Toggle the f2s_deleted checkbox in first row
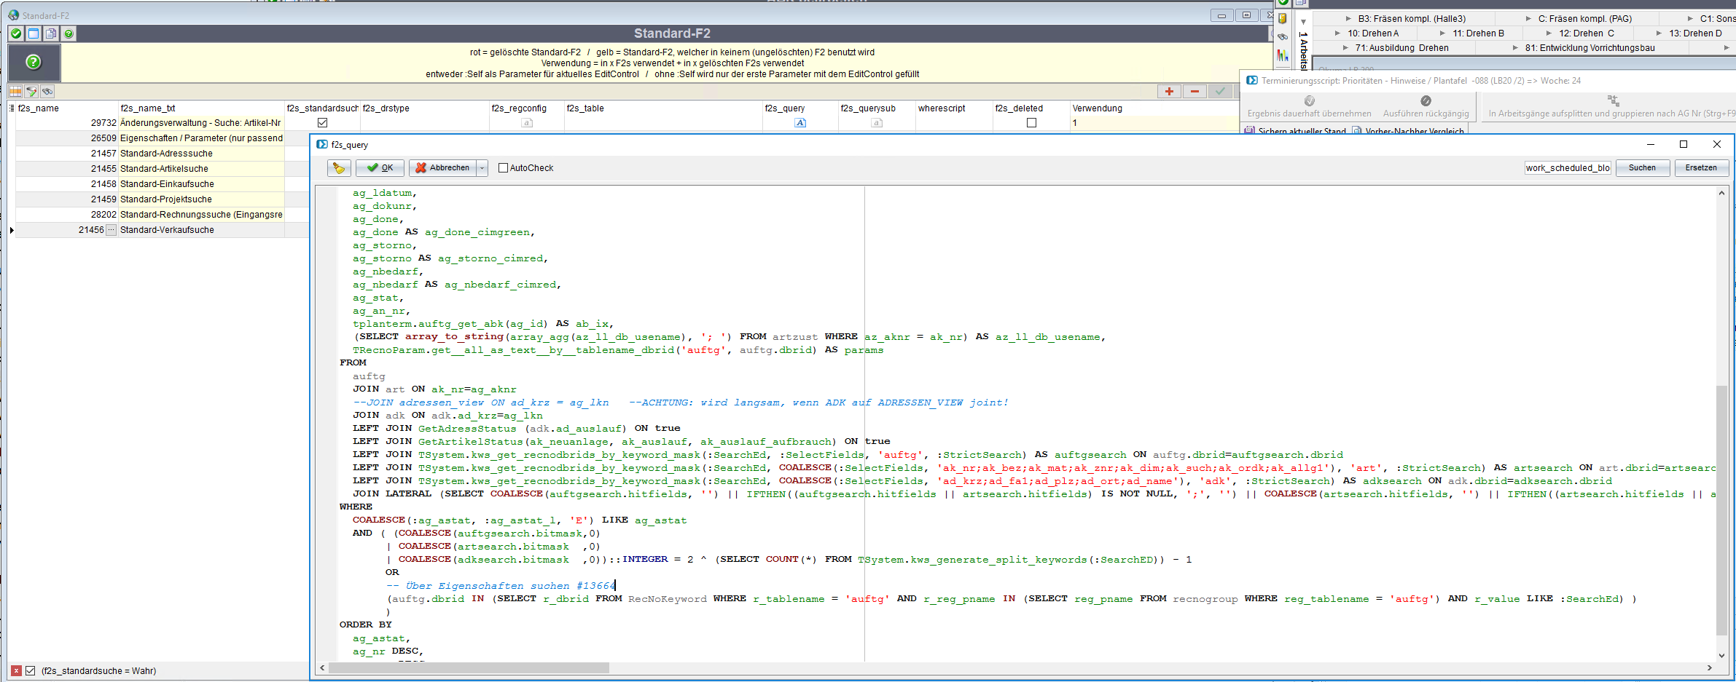The height and width of the screenshot is (682, 1736). pos(1031,123)
